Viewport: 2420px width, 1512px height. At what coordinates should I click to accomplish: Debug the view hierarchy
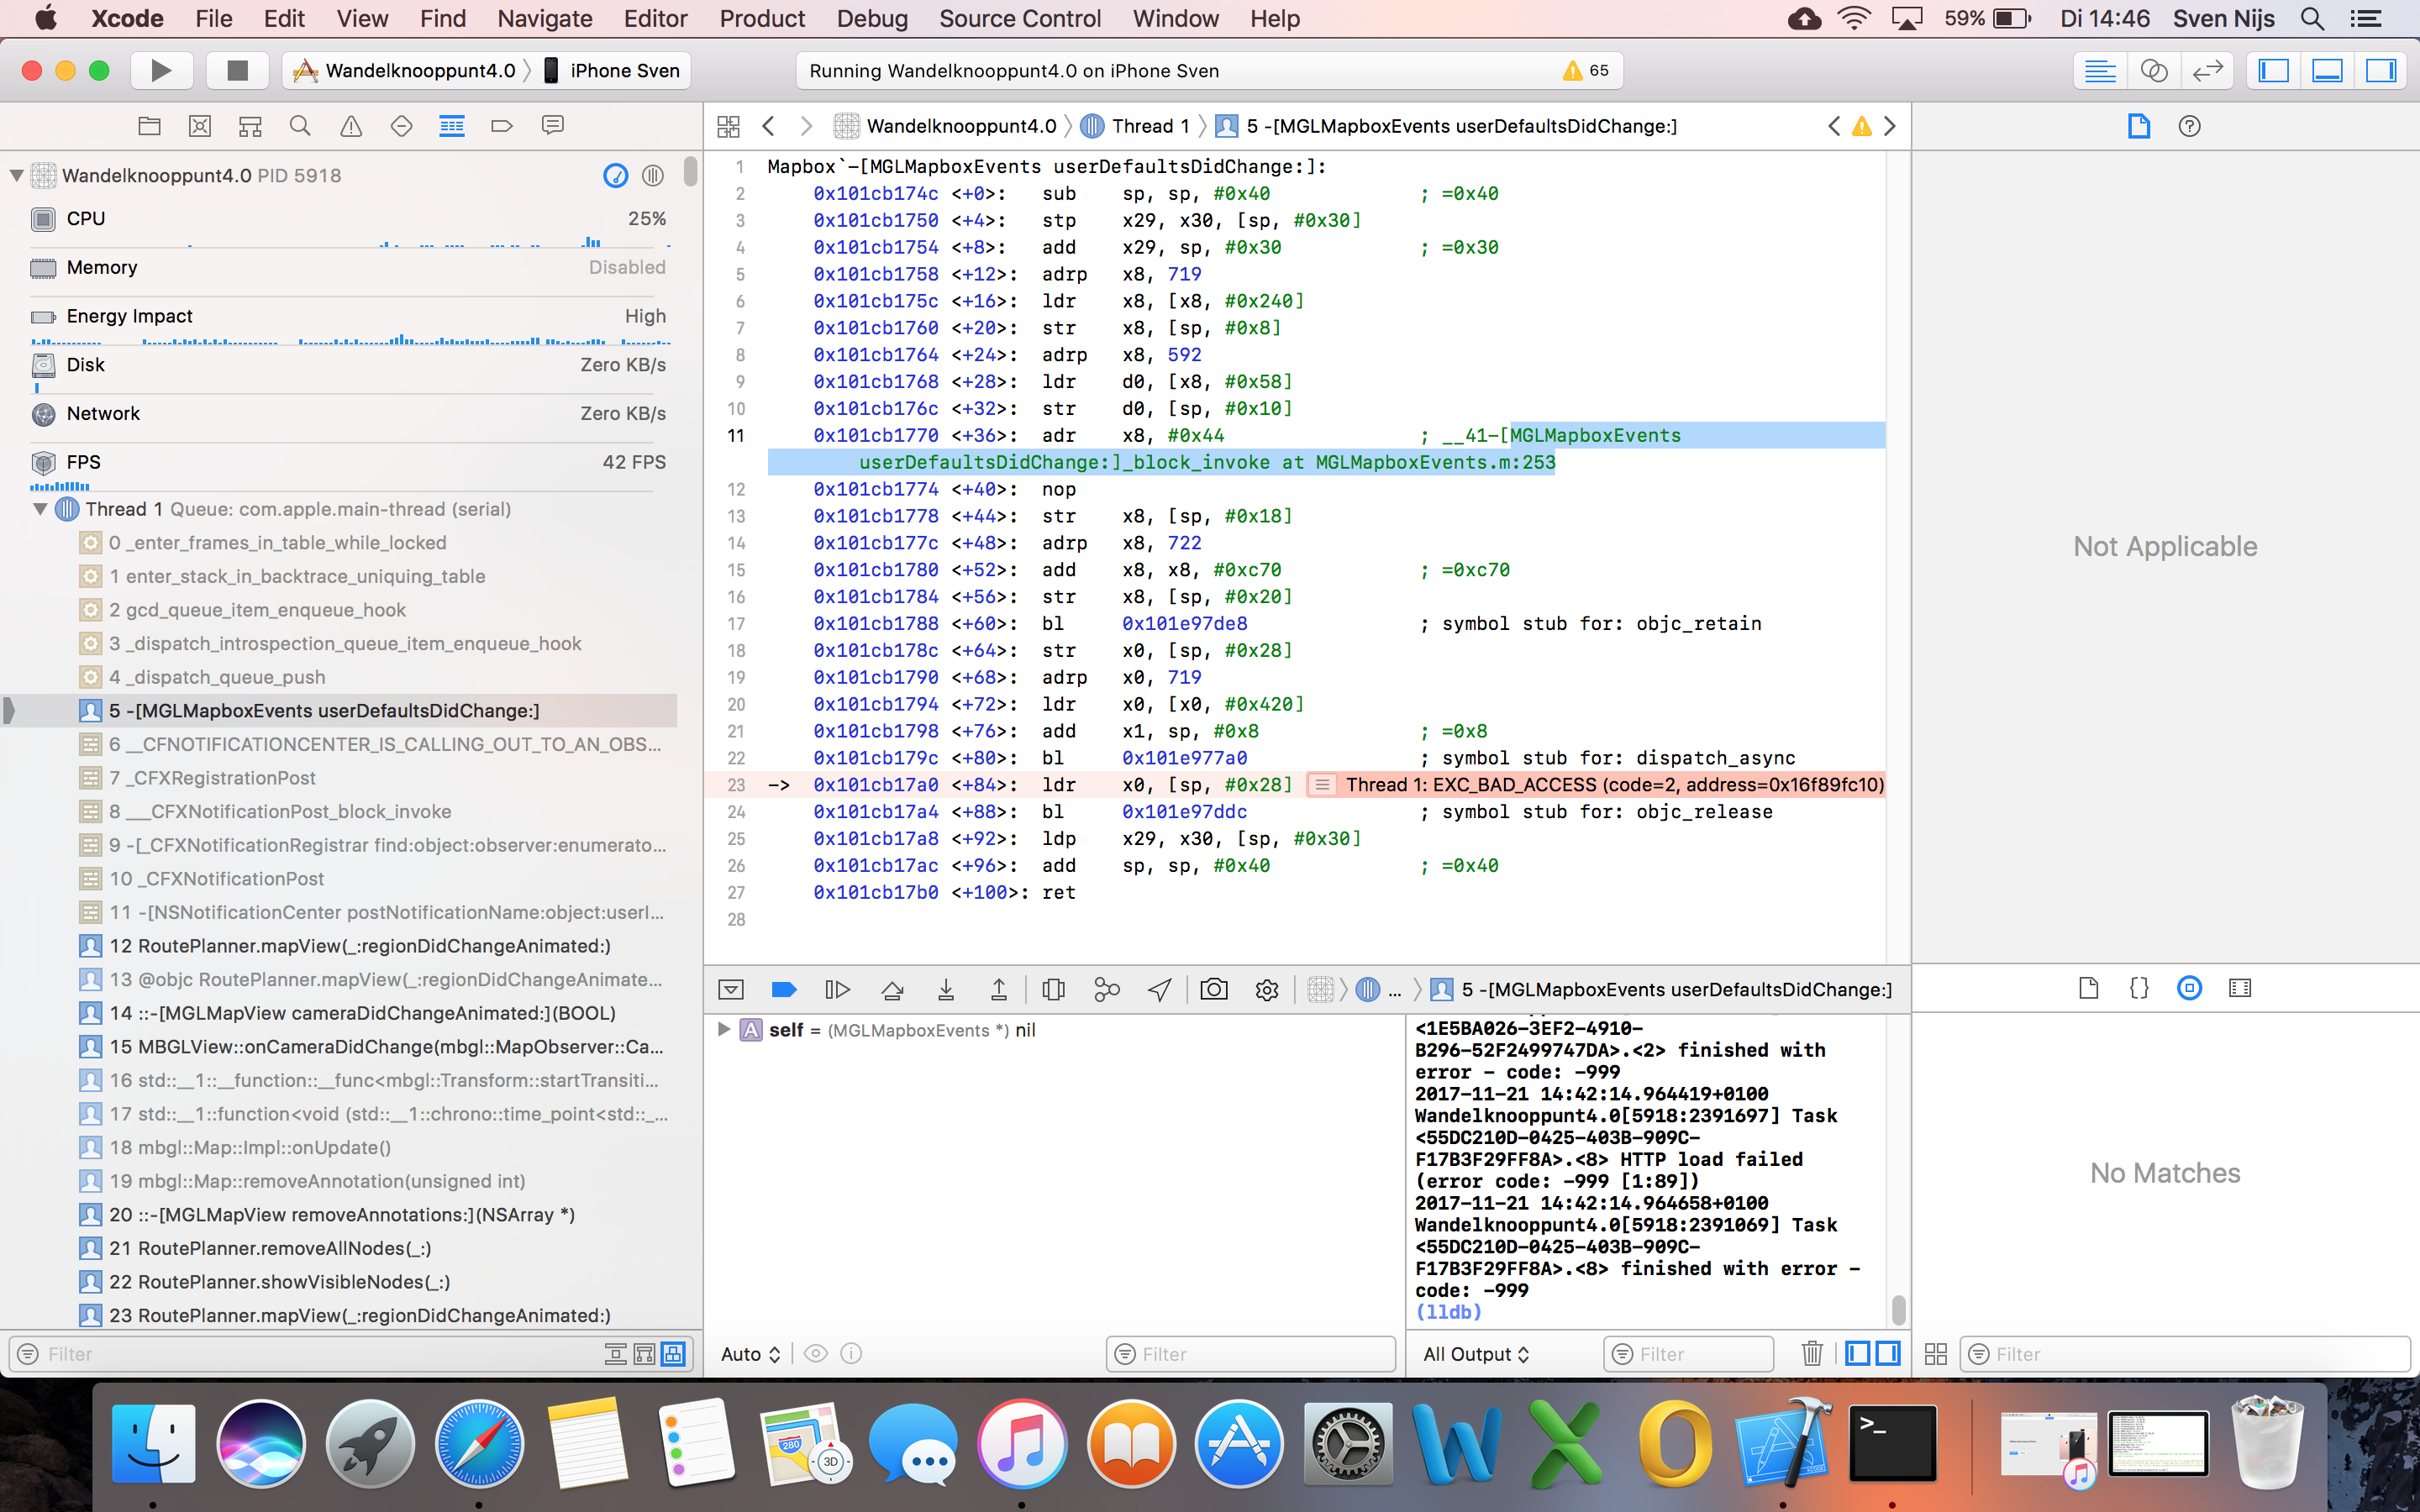point(1053,989)
